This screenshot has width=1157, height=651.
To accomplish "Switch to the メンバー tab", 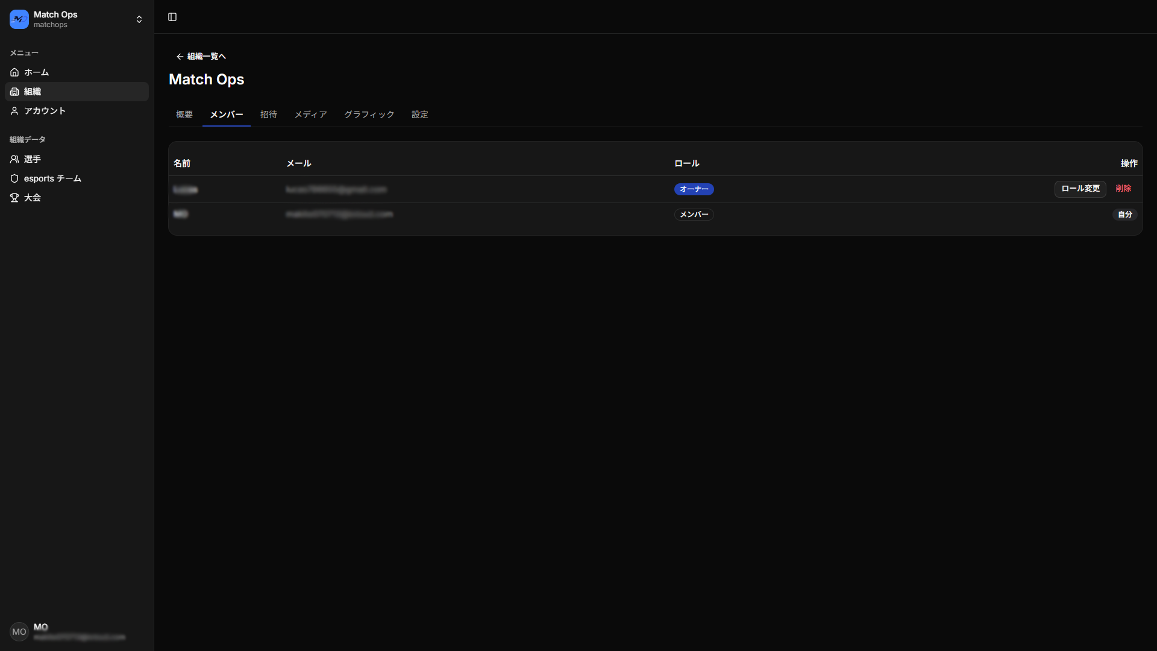I will pos(227,115).
